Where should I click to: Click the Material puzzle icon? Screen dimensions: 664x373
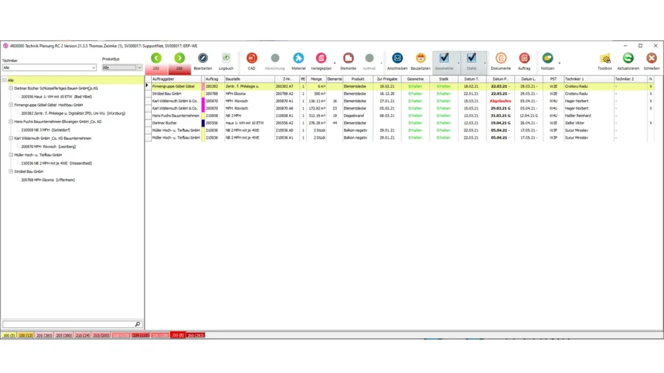coord(298,59)
